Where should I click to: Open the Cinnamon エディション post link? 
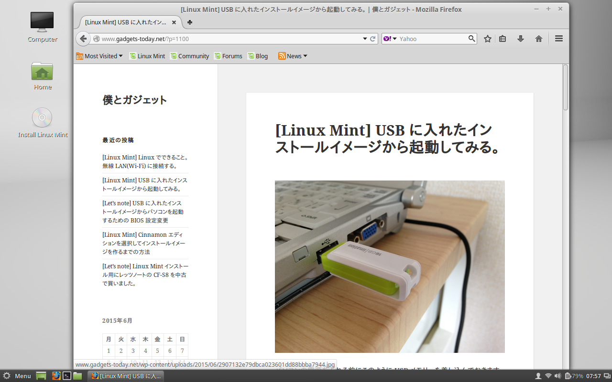coord(144,243)
